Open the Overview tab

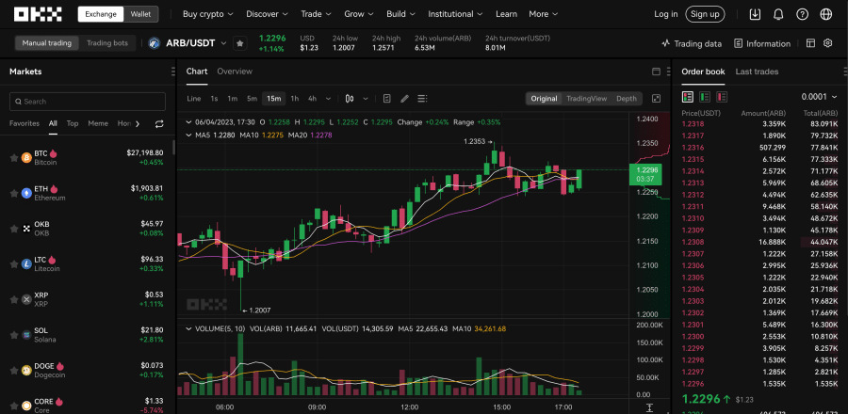click(234, 72)
